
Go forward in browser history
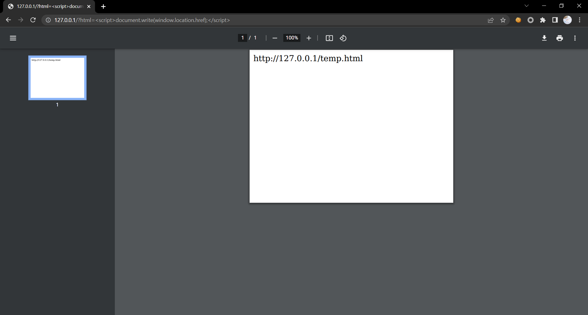21,20
